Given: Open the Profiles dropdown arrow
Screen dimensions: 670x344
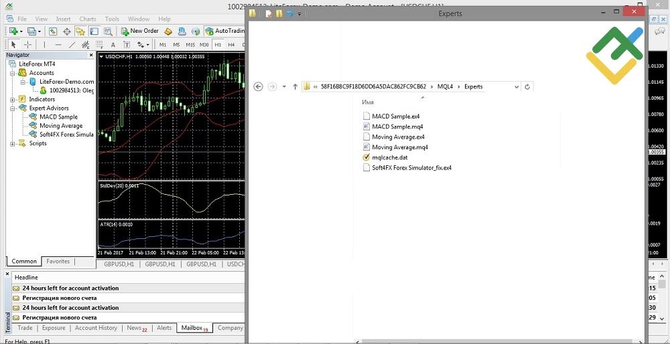Looking at the screenshot, I should [x=40, y=31].
